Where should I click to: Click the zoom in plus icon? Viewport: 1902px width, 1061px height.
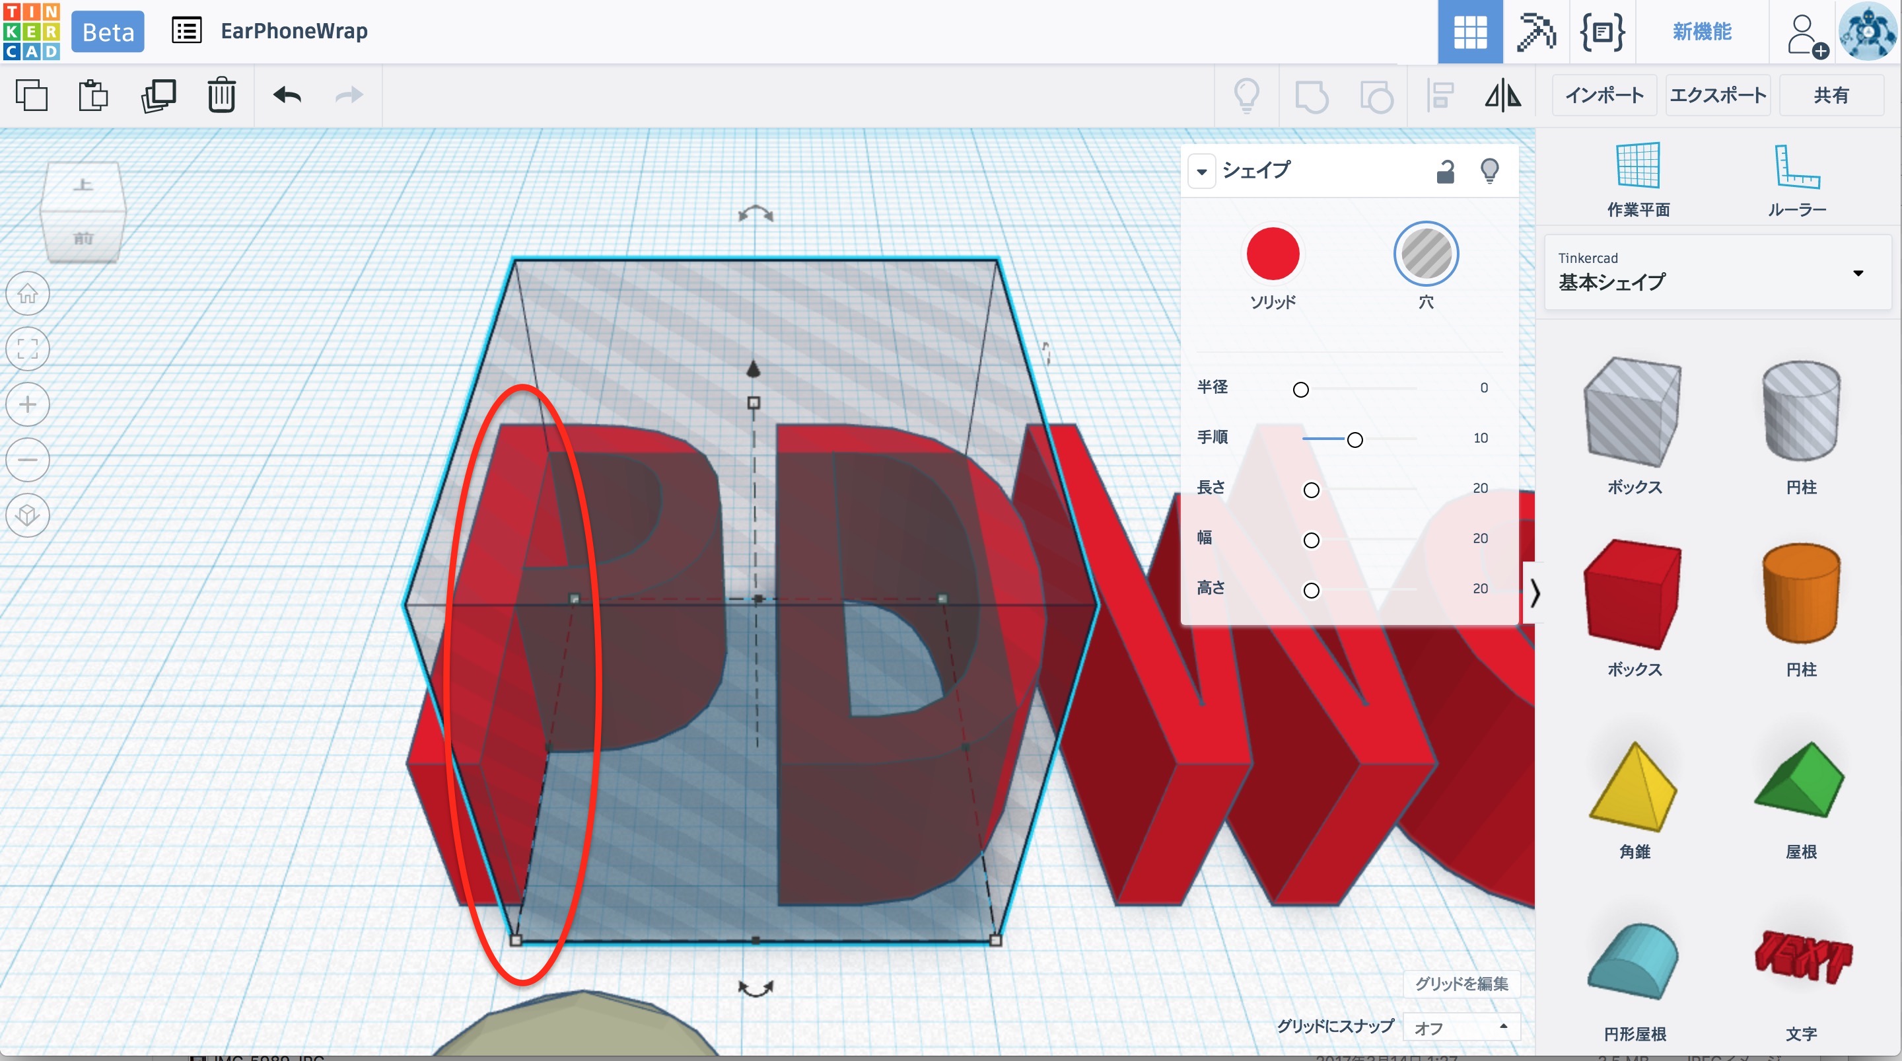point(28,404)
